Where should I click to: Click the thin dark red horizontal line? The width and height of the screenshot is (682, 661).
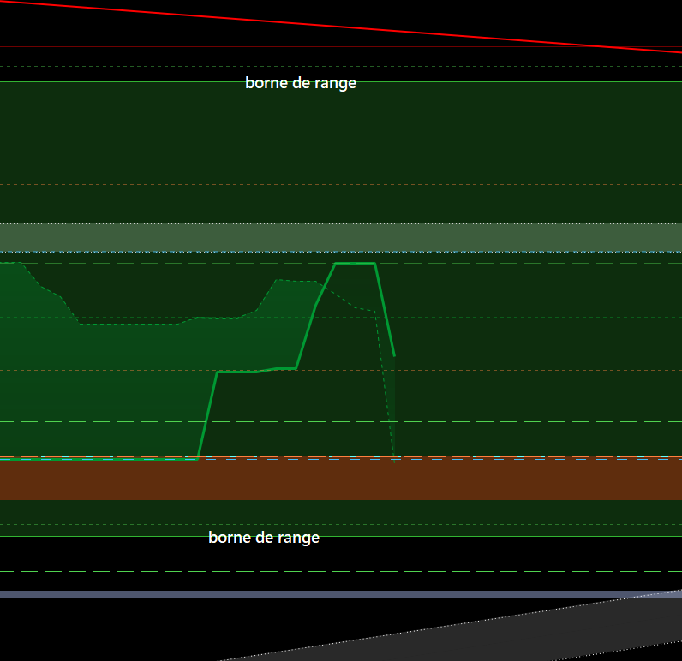click(341, 46)
